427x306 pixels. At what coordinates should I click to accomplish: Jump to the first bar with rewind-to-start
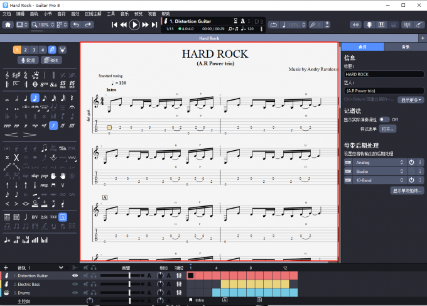click(115, 25)
